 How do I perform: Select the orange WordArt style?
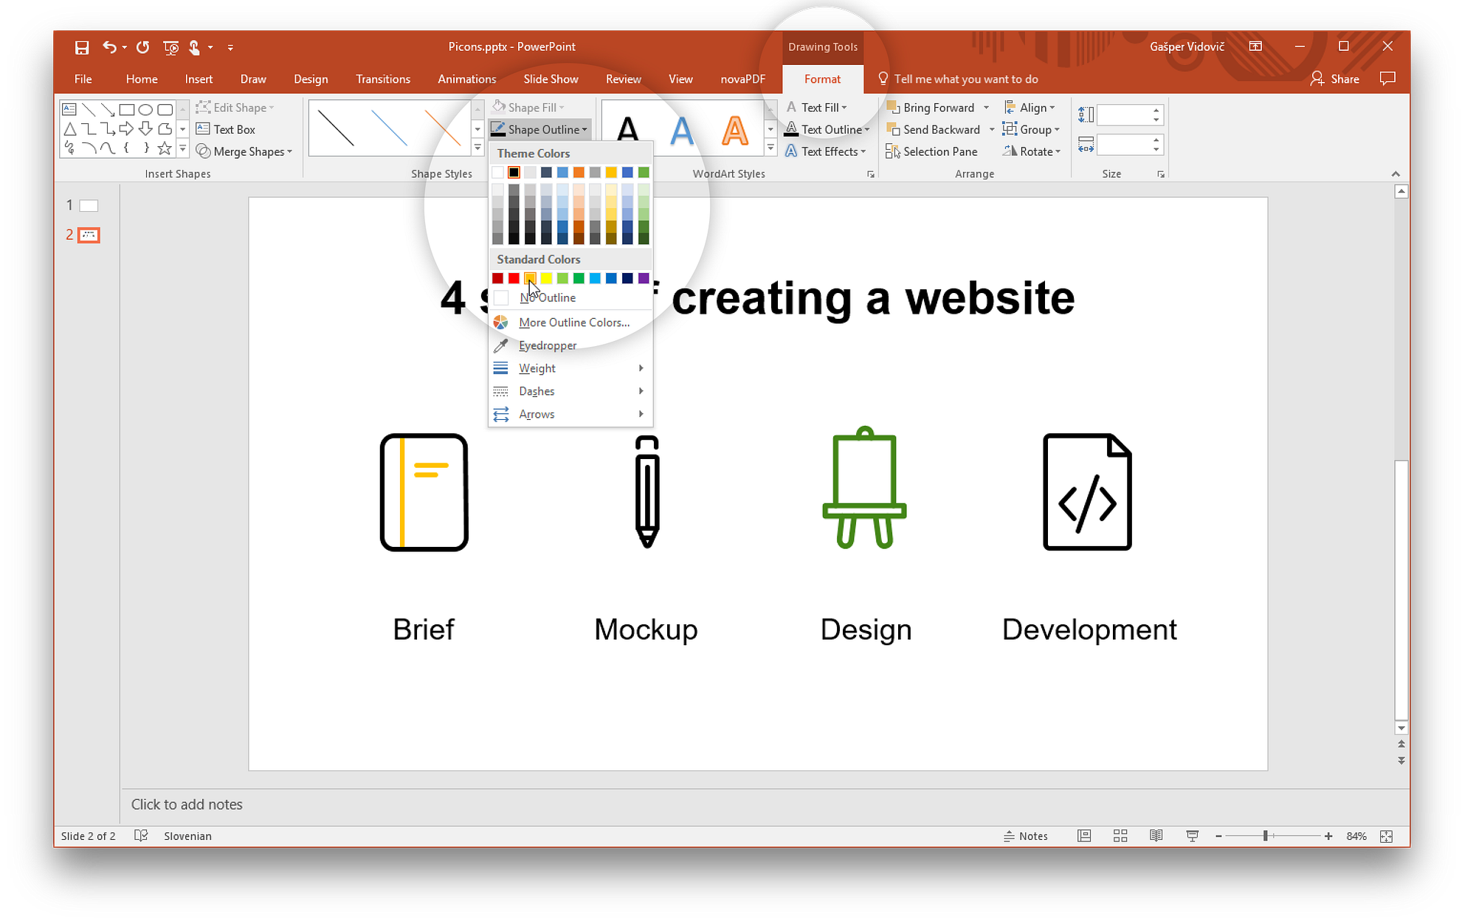733,129
